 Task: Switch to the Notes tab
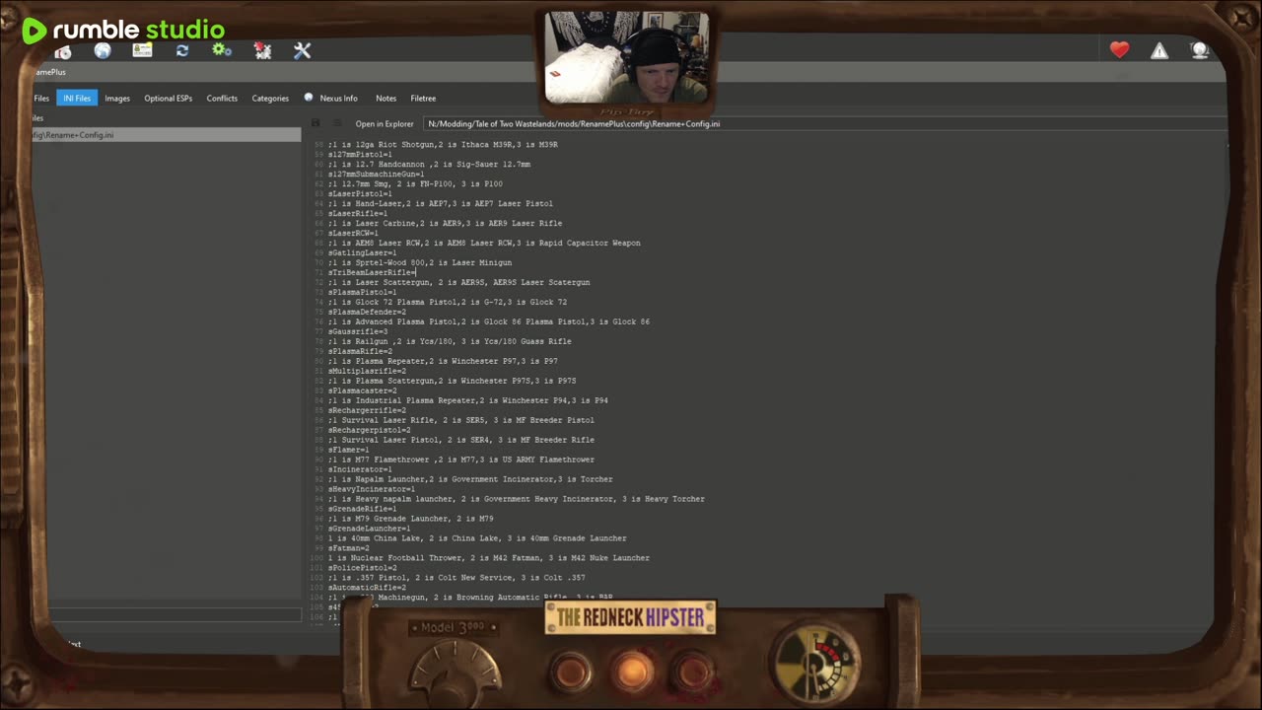[x=386, y=99]
